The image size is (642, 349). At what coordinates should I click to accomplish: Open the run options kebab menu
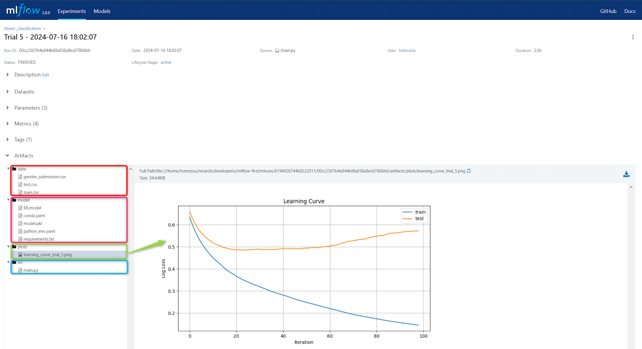coord(633,37)
